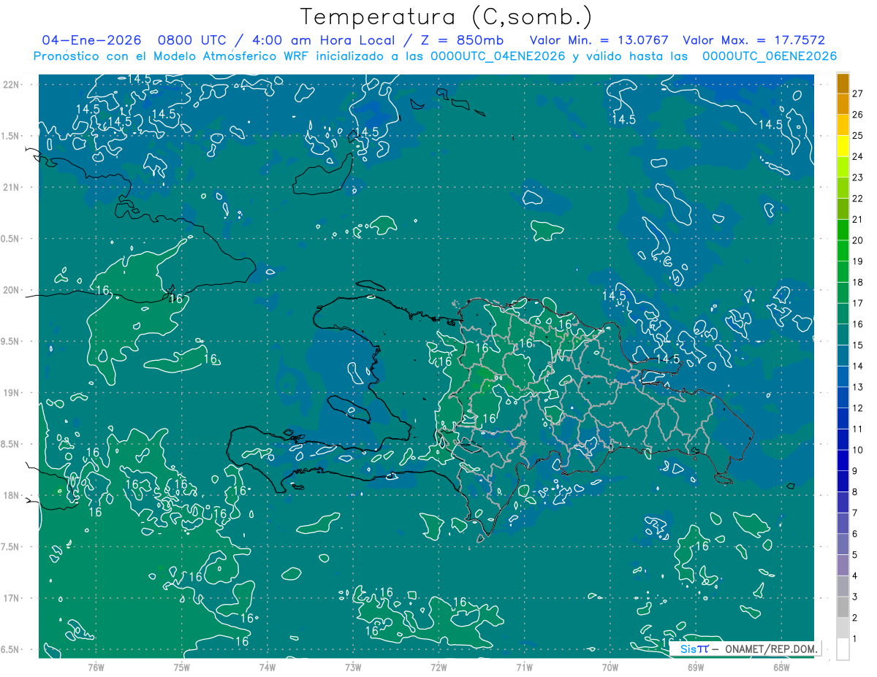
Task: Click legend color band between 4 and 5
Action: [x=843, y=565]
